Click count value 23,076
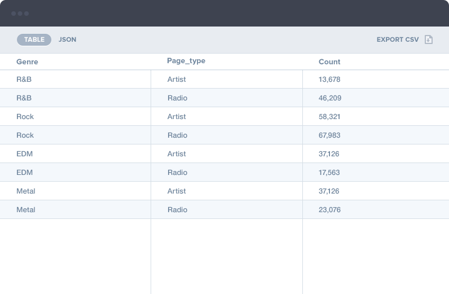449x294 pixels. [329, 210]
